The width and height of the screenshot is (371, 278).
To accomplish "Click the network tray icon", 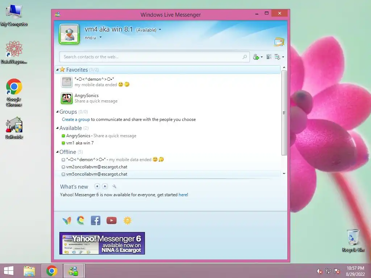I will (328, 271).
